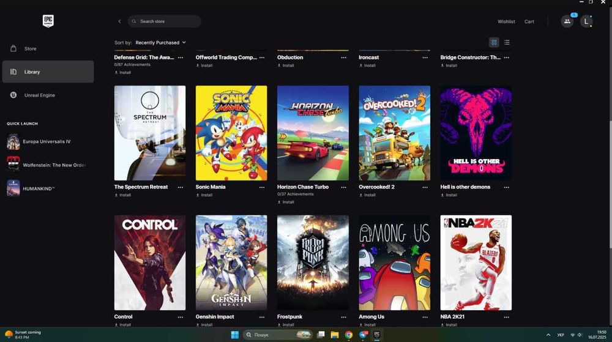
Task: Click the taskbar search box
Action: click(278, 335)
